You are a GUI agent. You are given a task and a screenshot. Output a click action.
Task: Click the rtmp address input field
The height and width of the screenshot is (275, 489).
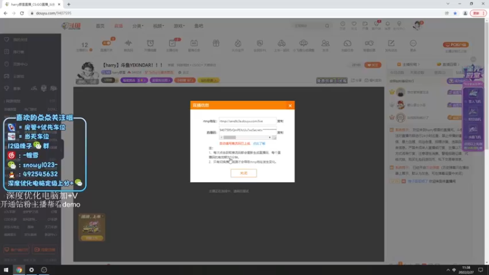pyautogui.click(x=248, y=121)
